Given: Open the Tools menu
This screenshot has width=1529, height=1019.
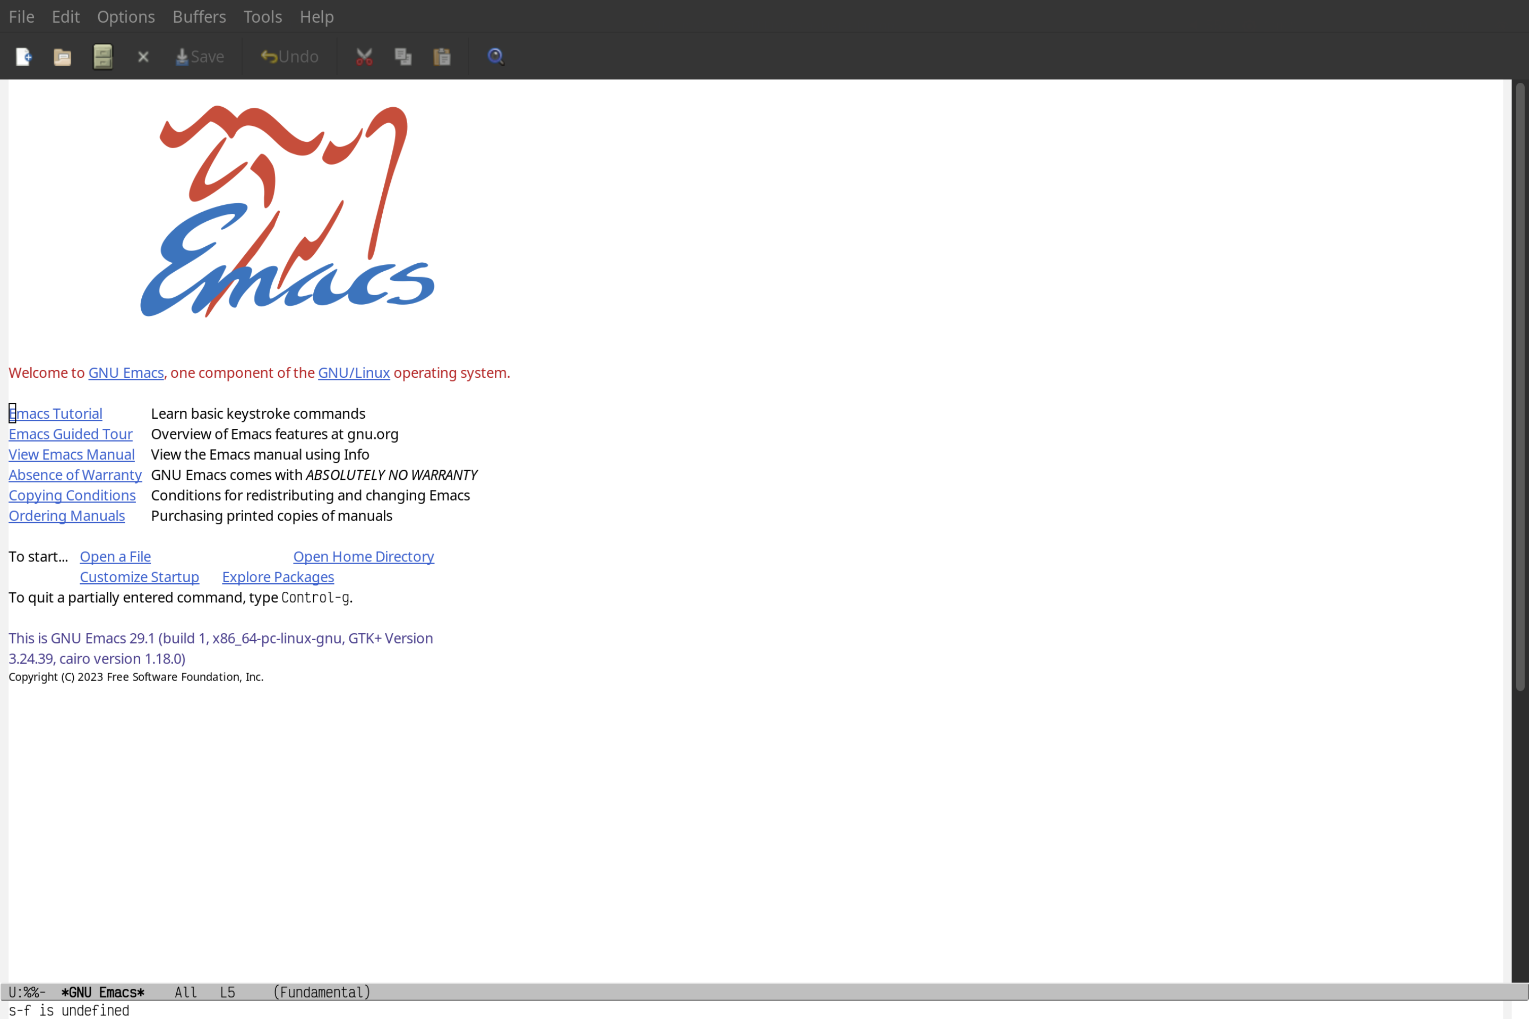Looking at the screenshot, I should pos(262,16).
